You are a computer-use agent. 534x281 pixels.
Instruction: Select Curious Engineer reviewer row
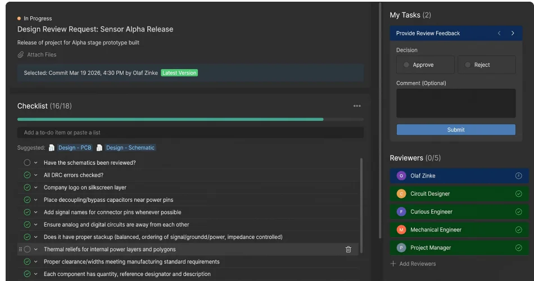459,211
